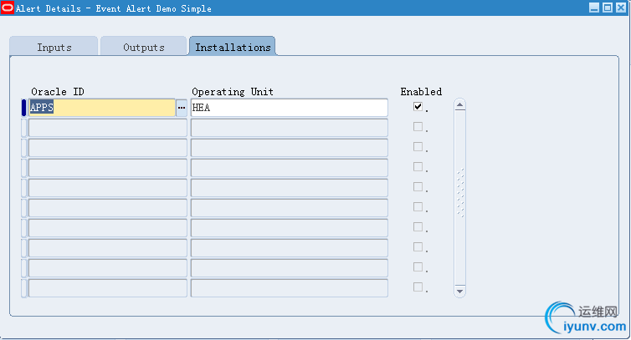Select the Installations tab
This screenshot has height=340, width=631.
pyautogui.click(x=233, y=48)
